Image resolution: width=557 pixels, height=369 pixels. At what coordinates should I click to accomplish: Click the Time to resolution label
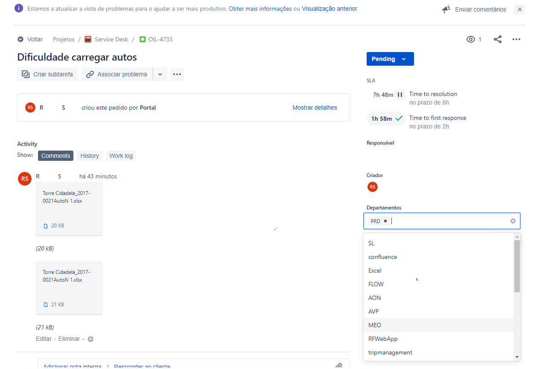coord(433,94)
